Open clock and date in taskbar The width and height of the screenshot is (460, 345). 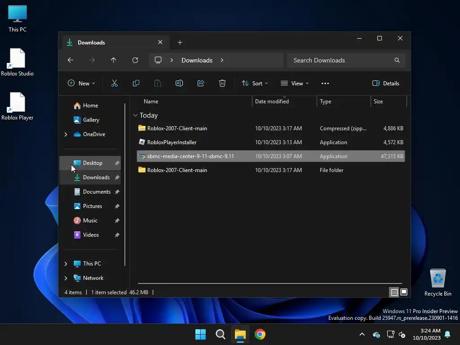(x=427, y=334)
